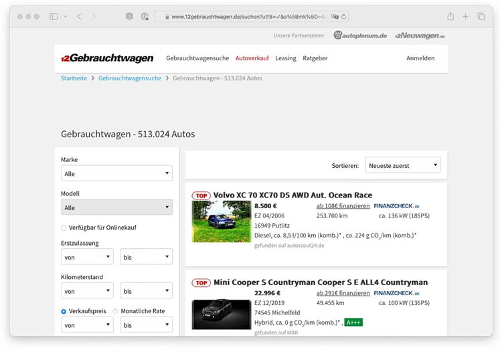Click ab 291€ finanzieren link
The image size is (502, 356).
(x=343, y=293)
